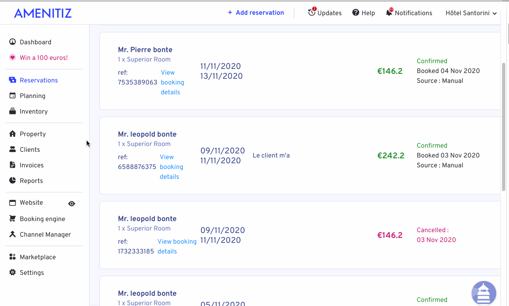Click 'Booked 04 Nov 2020' text

(x=448, y=71)
